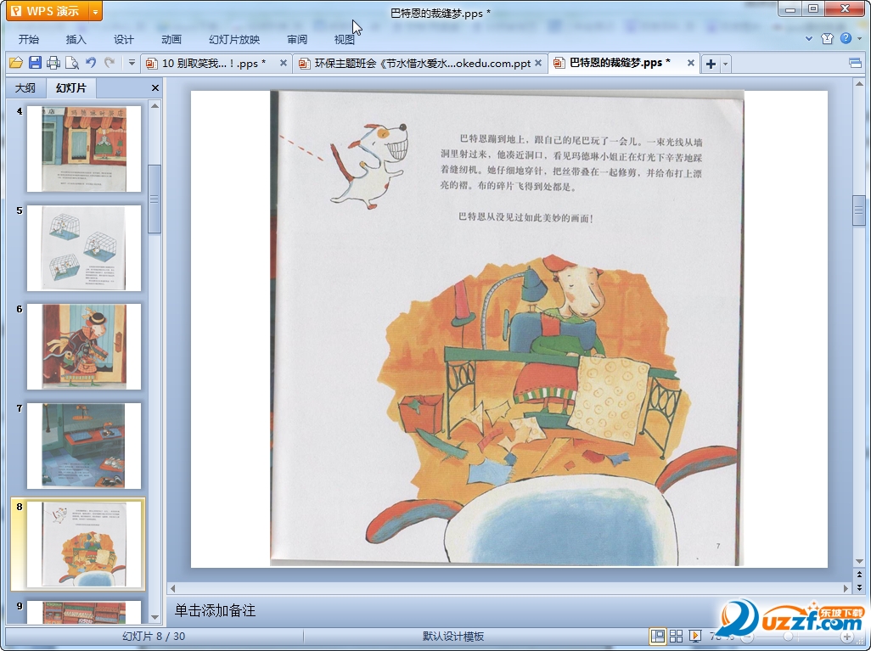
Task: Select slide 6 thumbnail
Action: 84,346
